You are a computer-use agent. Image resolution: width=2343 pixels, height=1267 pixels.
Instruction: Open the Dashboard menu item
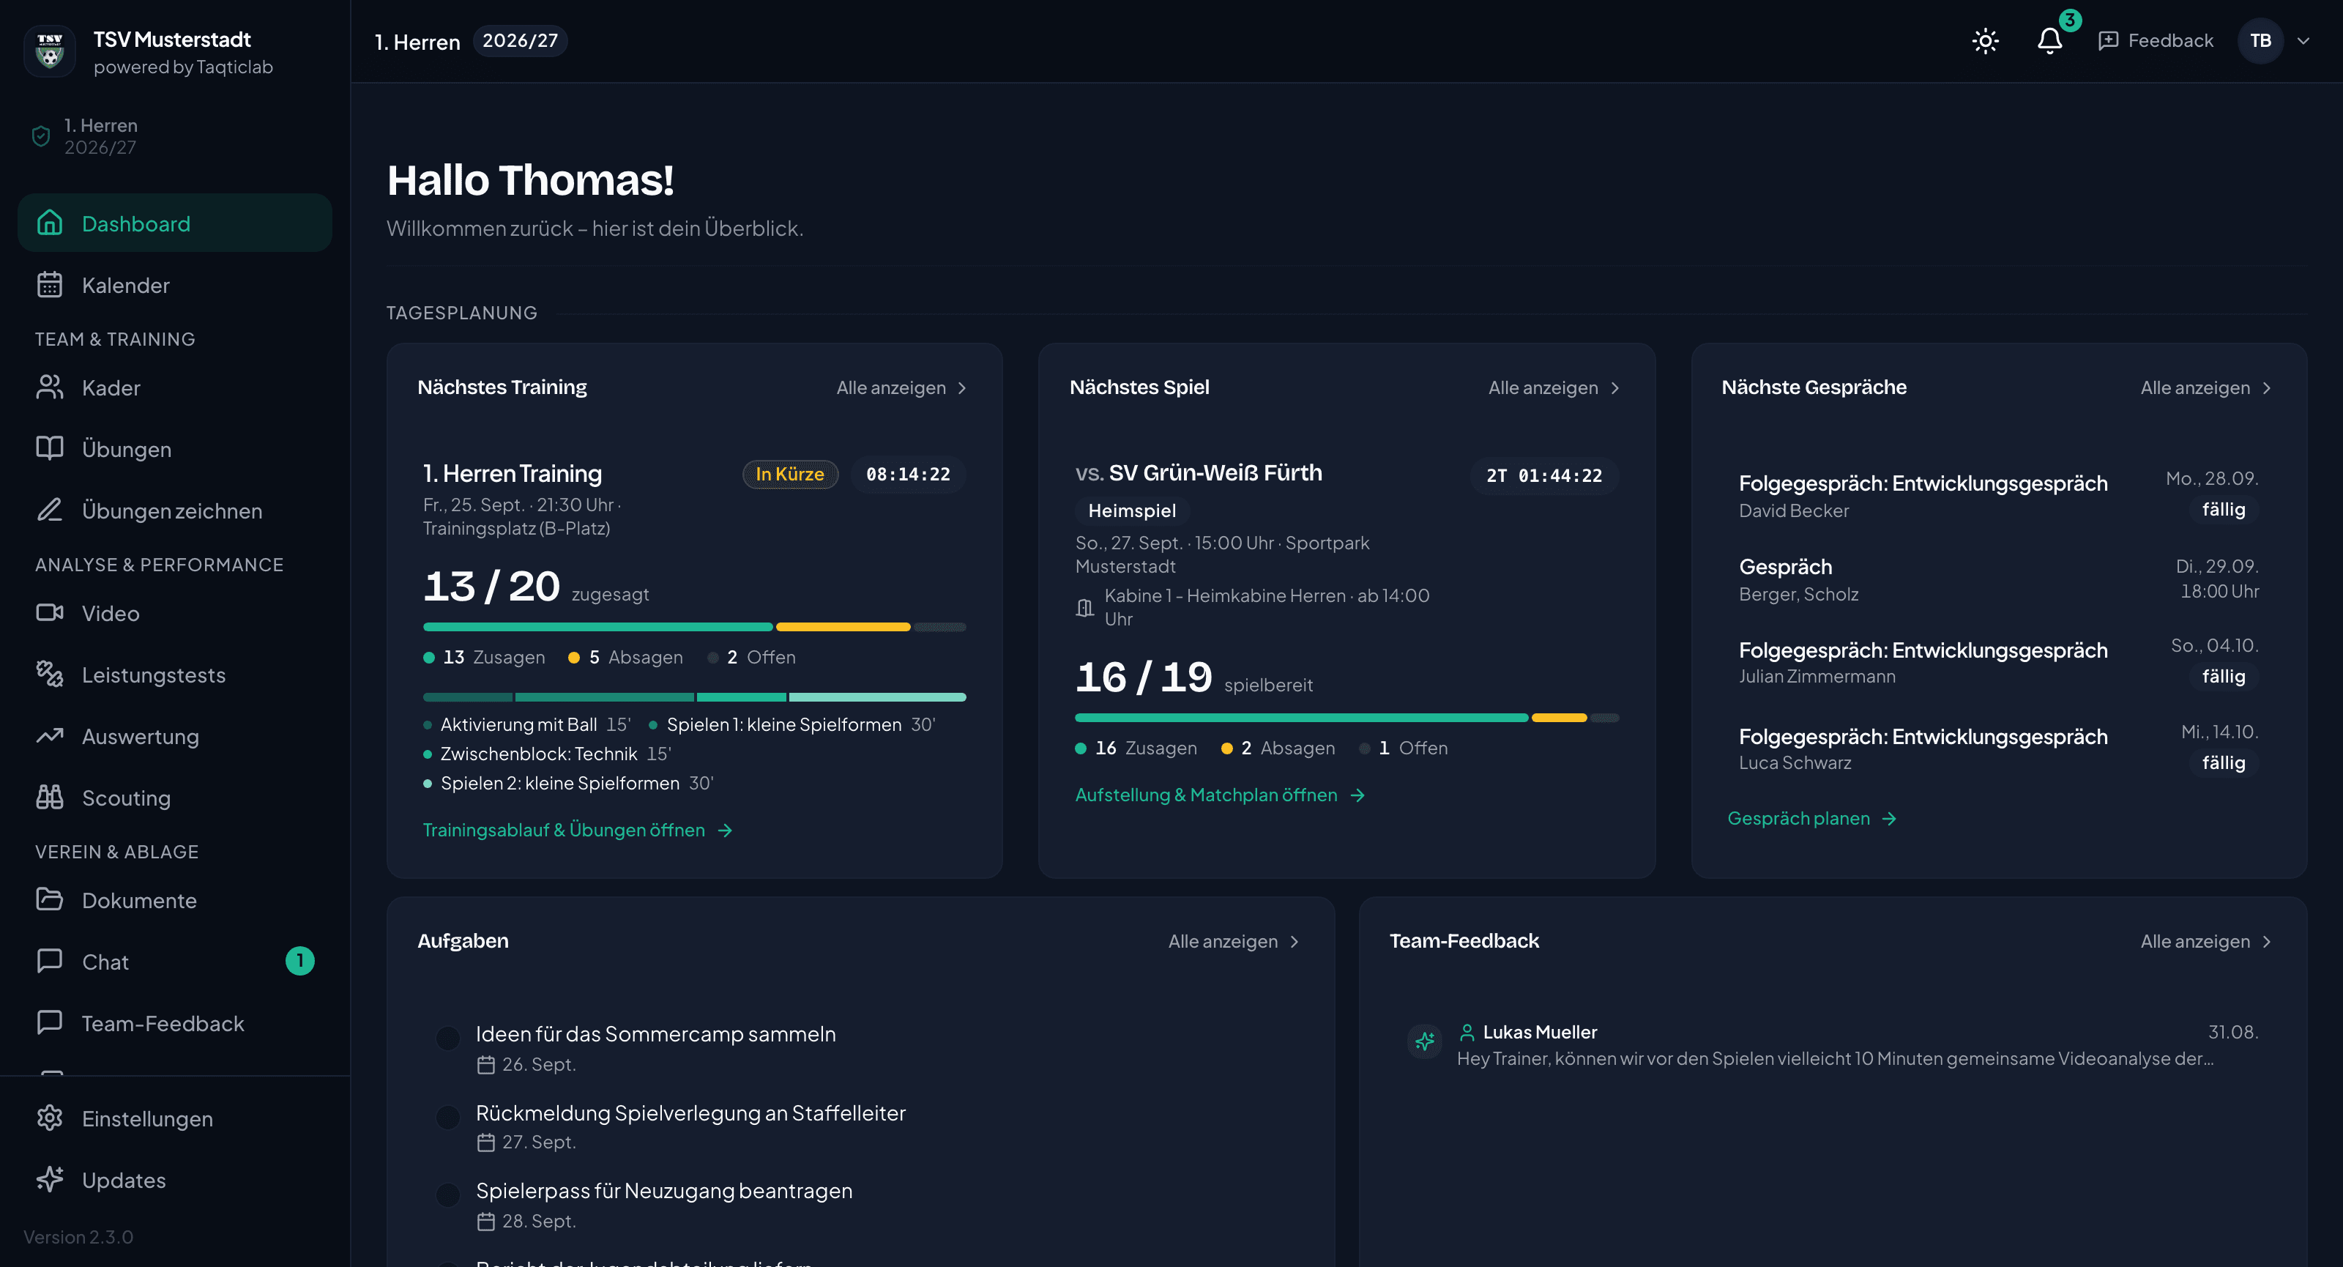coord(175,223)
